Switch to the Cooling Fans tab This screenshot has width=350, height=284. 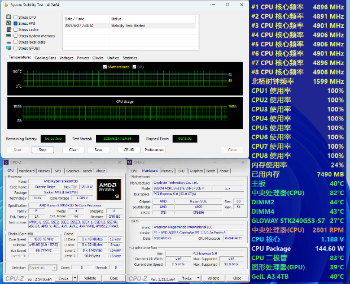point(45,58)
